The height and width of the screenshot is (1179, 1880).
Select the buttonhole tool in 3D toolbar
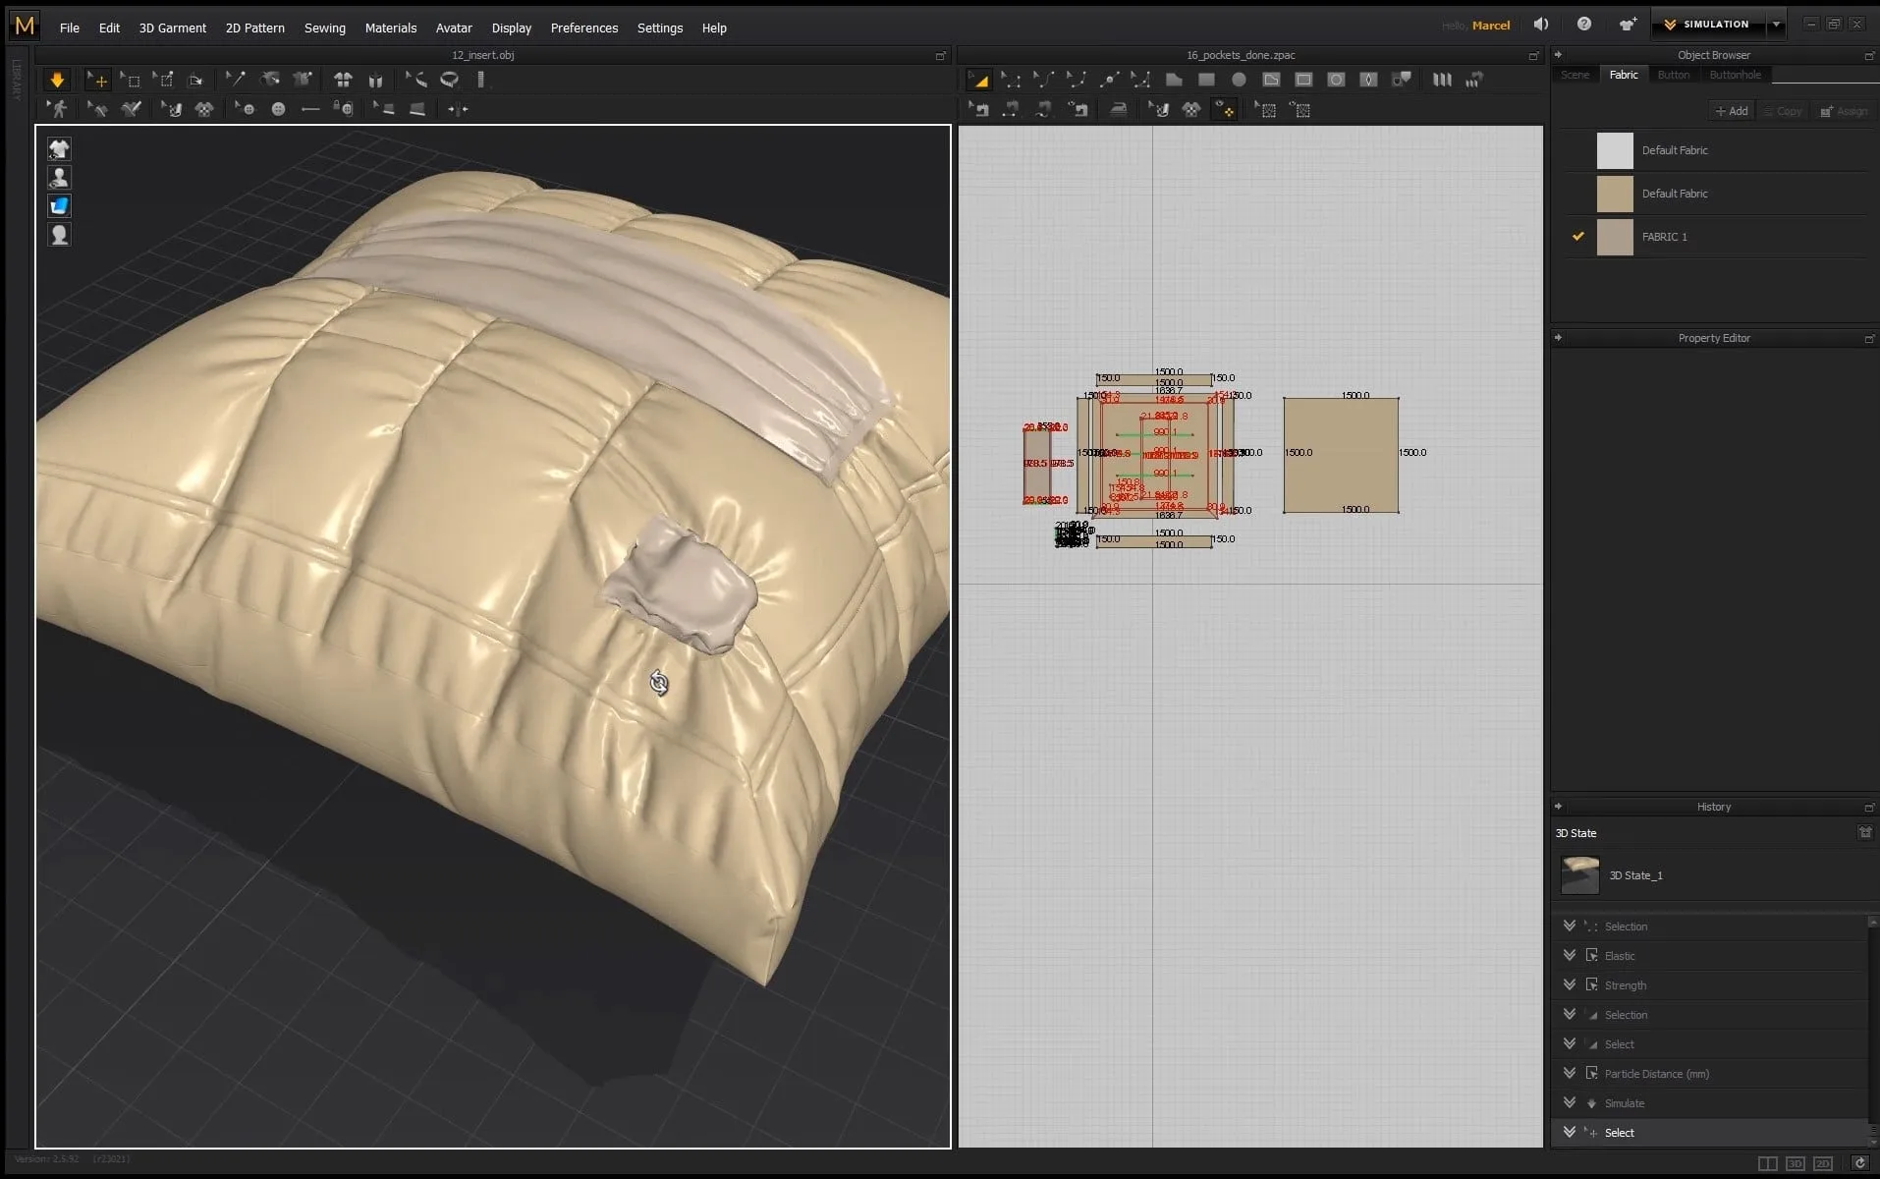point(310,109)
